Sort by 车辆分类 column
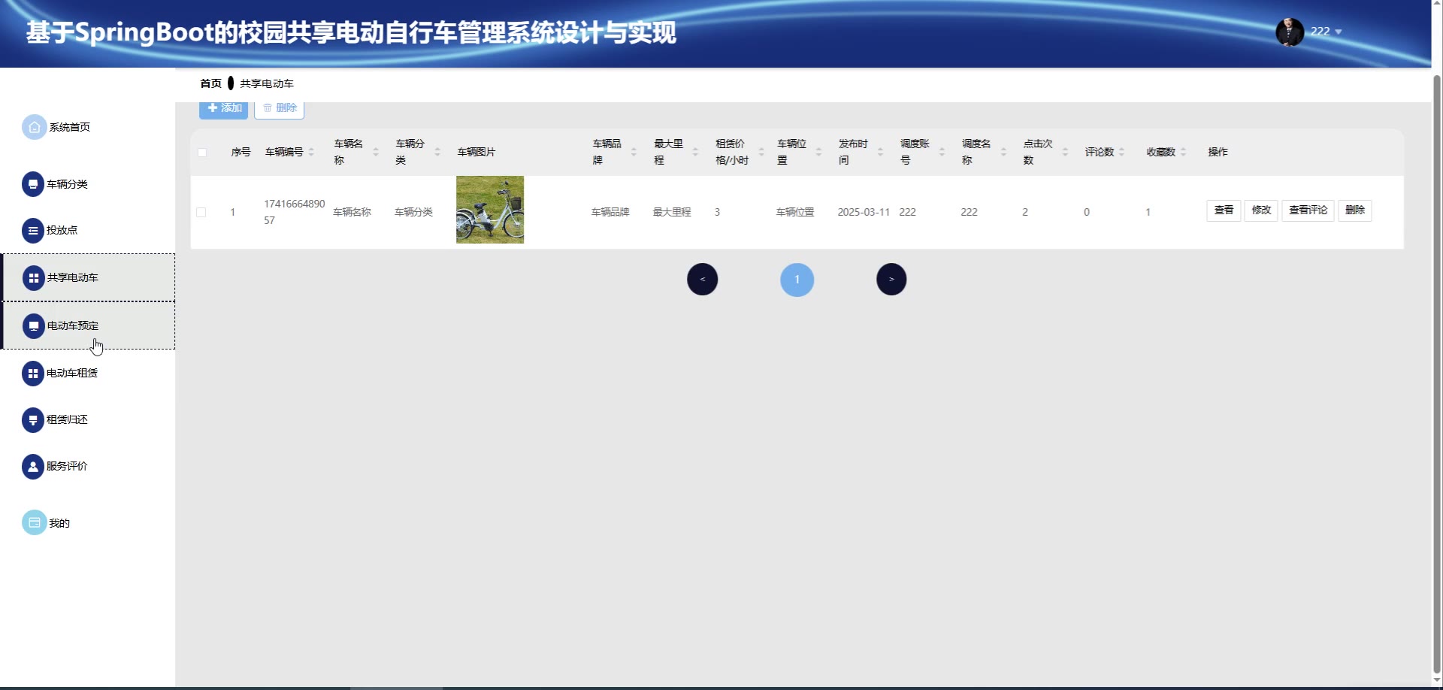 (x=437, y=152)
